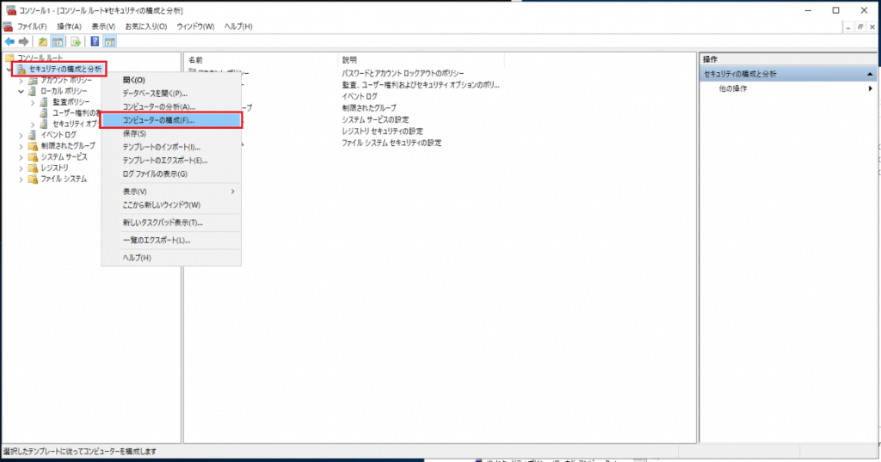This screenshot has height=462, width=881.
Task: Click the 説明 column header
Action: (421, 60)
